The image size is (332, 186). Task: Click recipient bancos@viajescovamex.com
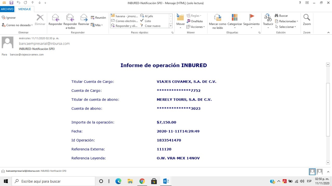(27, 55)
